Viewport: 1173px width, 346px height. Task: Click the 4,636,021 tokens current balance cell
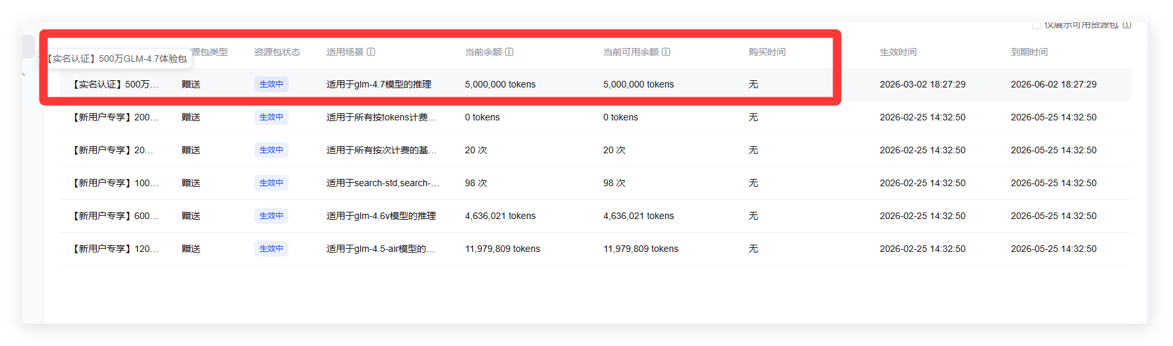pos(500,216)
